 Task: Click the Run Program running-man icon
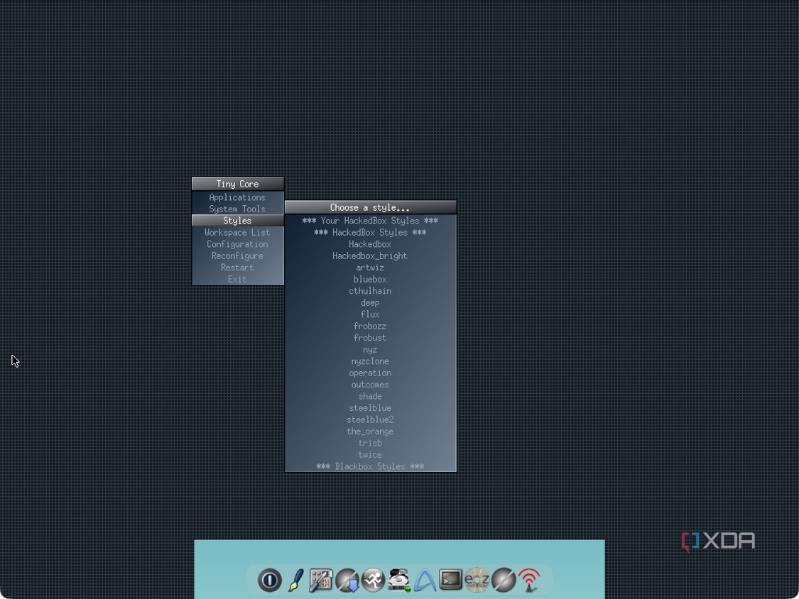click(374, 580)
